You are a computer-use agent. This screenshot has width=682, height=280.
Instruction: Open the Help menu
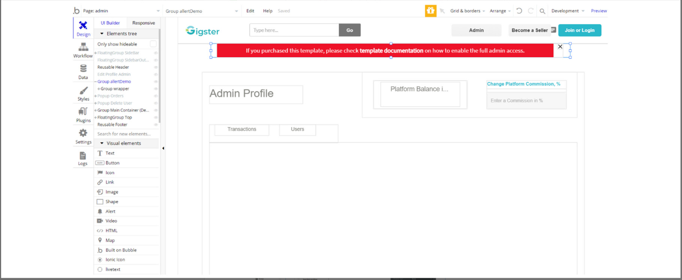(268, 11)
